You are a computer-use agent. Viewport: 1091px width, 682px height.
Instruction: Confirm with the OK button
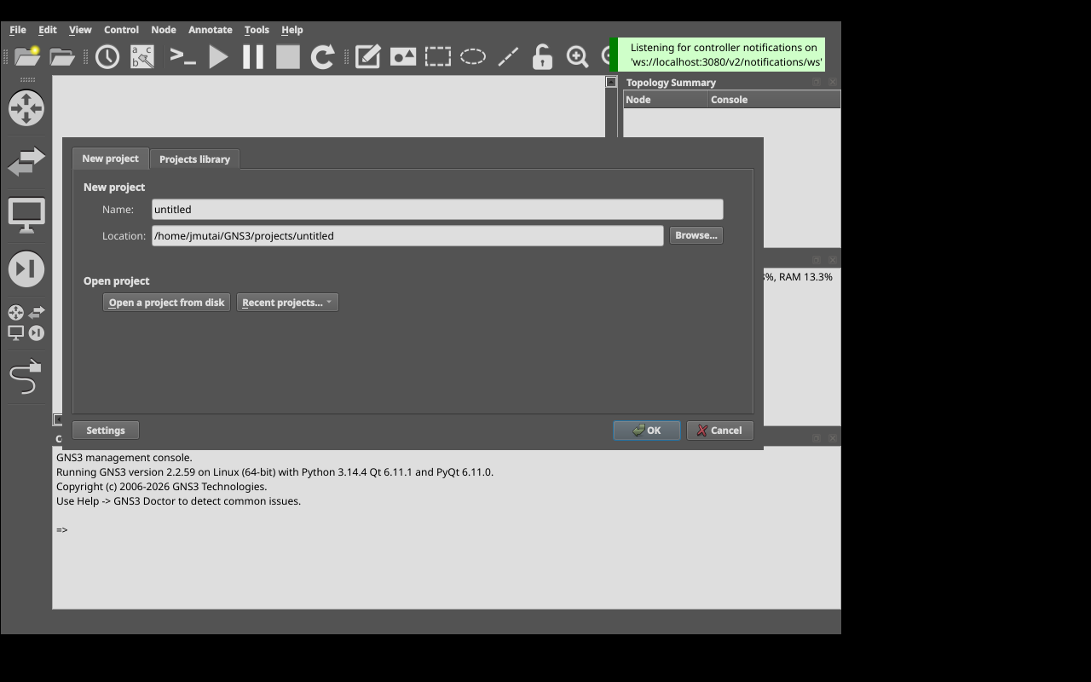pyautogui.click(x=647, y=431)
